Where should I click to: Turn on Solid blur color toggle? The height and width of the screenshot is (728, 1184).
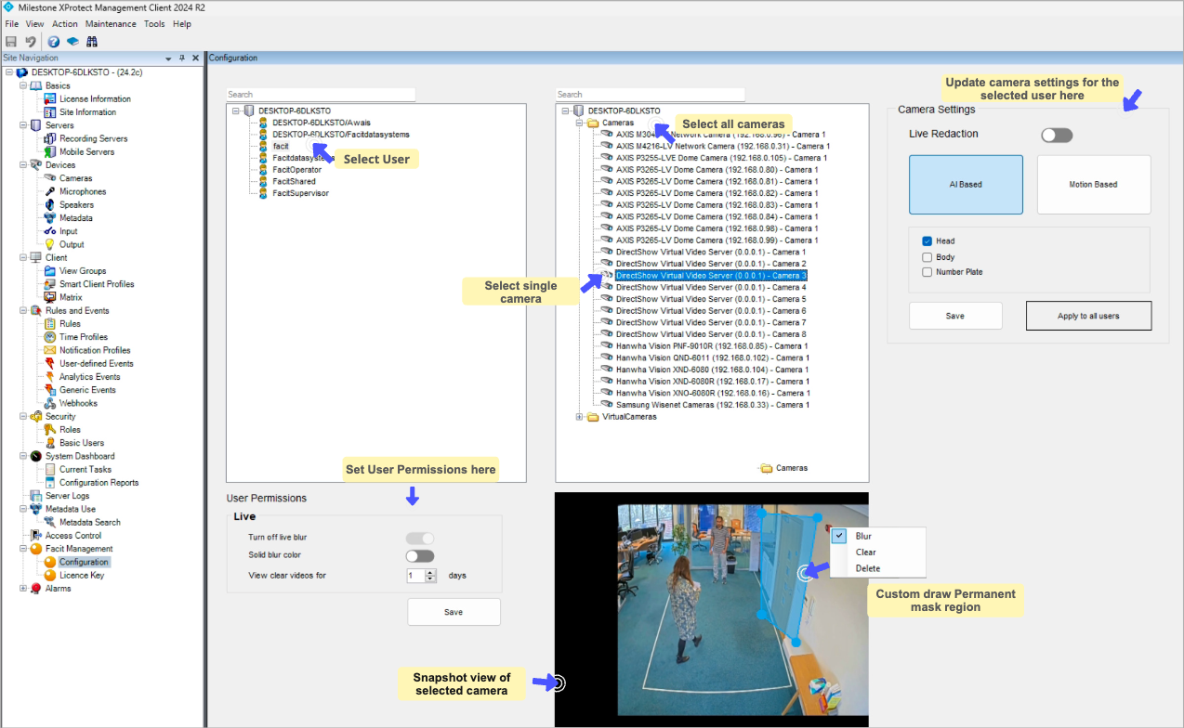(420, 555)
